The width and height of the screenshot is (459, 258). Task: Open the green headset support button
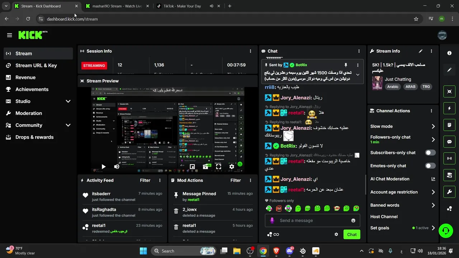[446, 230]
